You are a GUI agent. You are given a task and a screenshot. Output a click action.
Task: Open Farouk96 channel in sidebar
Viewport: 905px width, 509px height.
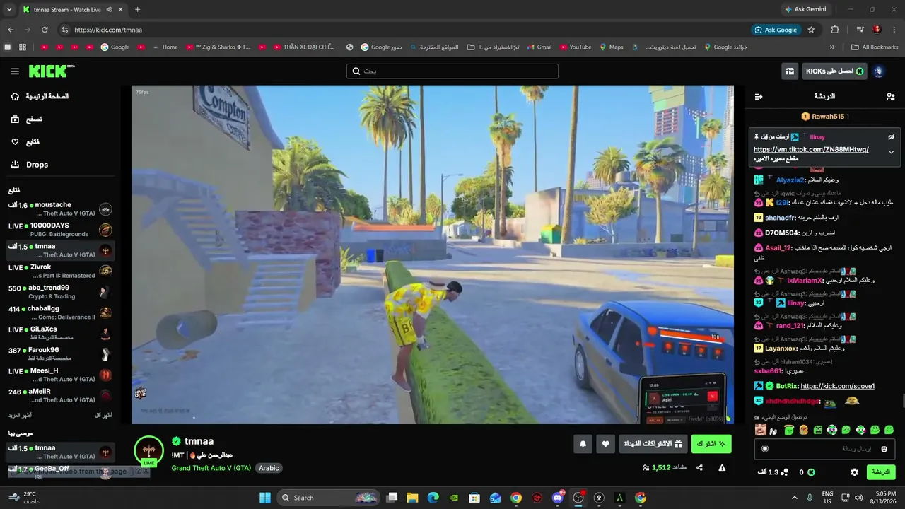[60, 354]
